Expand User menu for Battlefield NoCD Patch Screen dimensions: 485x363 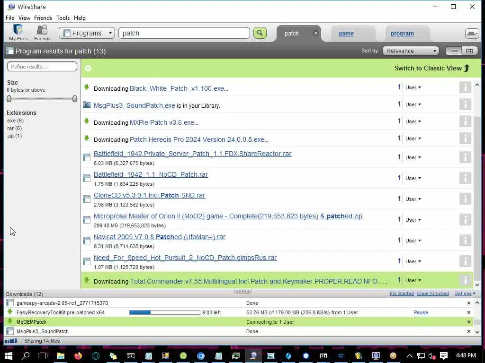click(x=413, y=178)
